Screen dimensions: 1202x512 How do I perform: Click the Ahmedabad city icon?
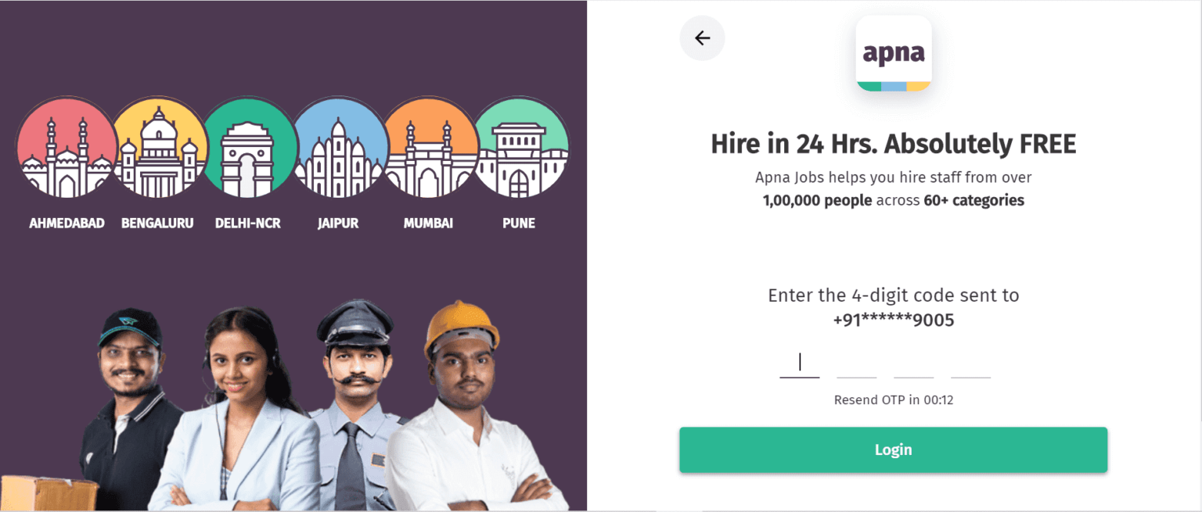(x=67, y=149)
